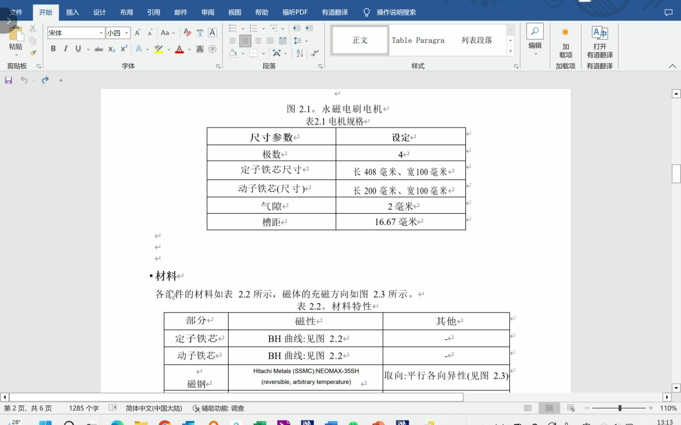The width and height of the screenshot is (681, 425).
Task: Clear all formatting with eraser A icon
Action: pyautogui.click(x=187, y=33)
